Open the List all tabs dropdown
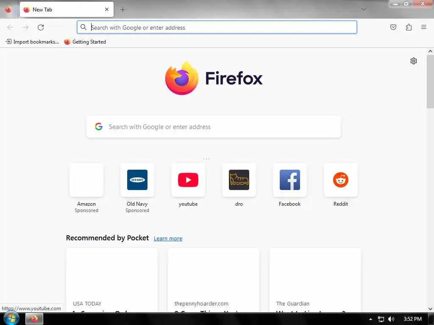 tap(363, 9)
